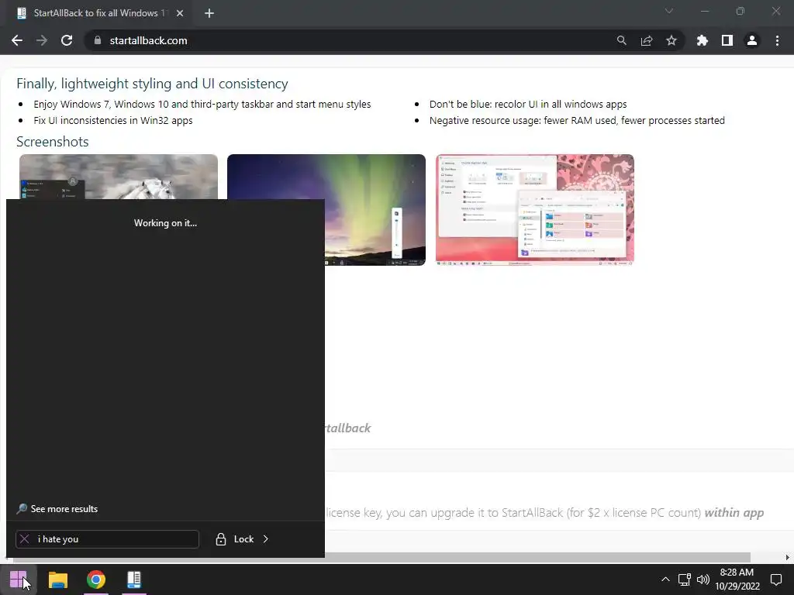Click the Lock button in start menu

(235, 539)
